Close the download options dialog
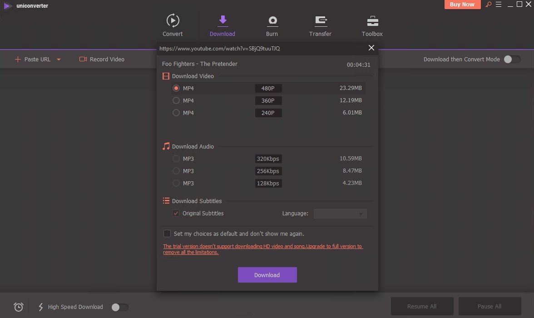Viewport: 534px width, 318px height. coord(371,48)
